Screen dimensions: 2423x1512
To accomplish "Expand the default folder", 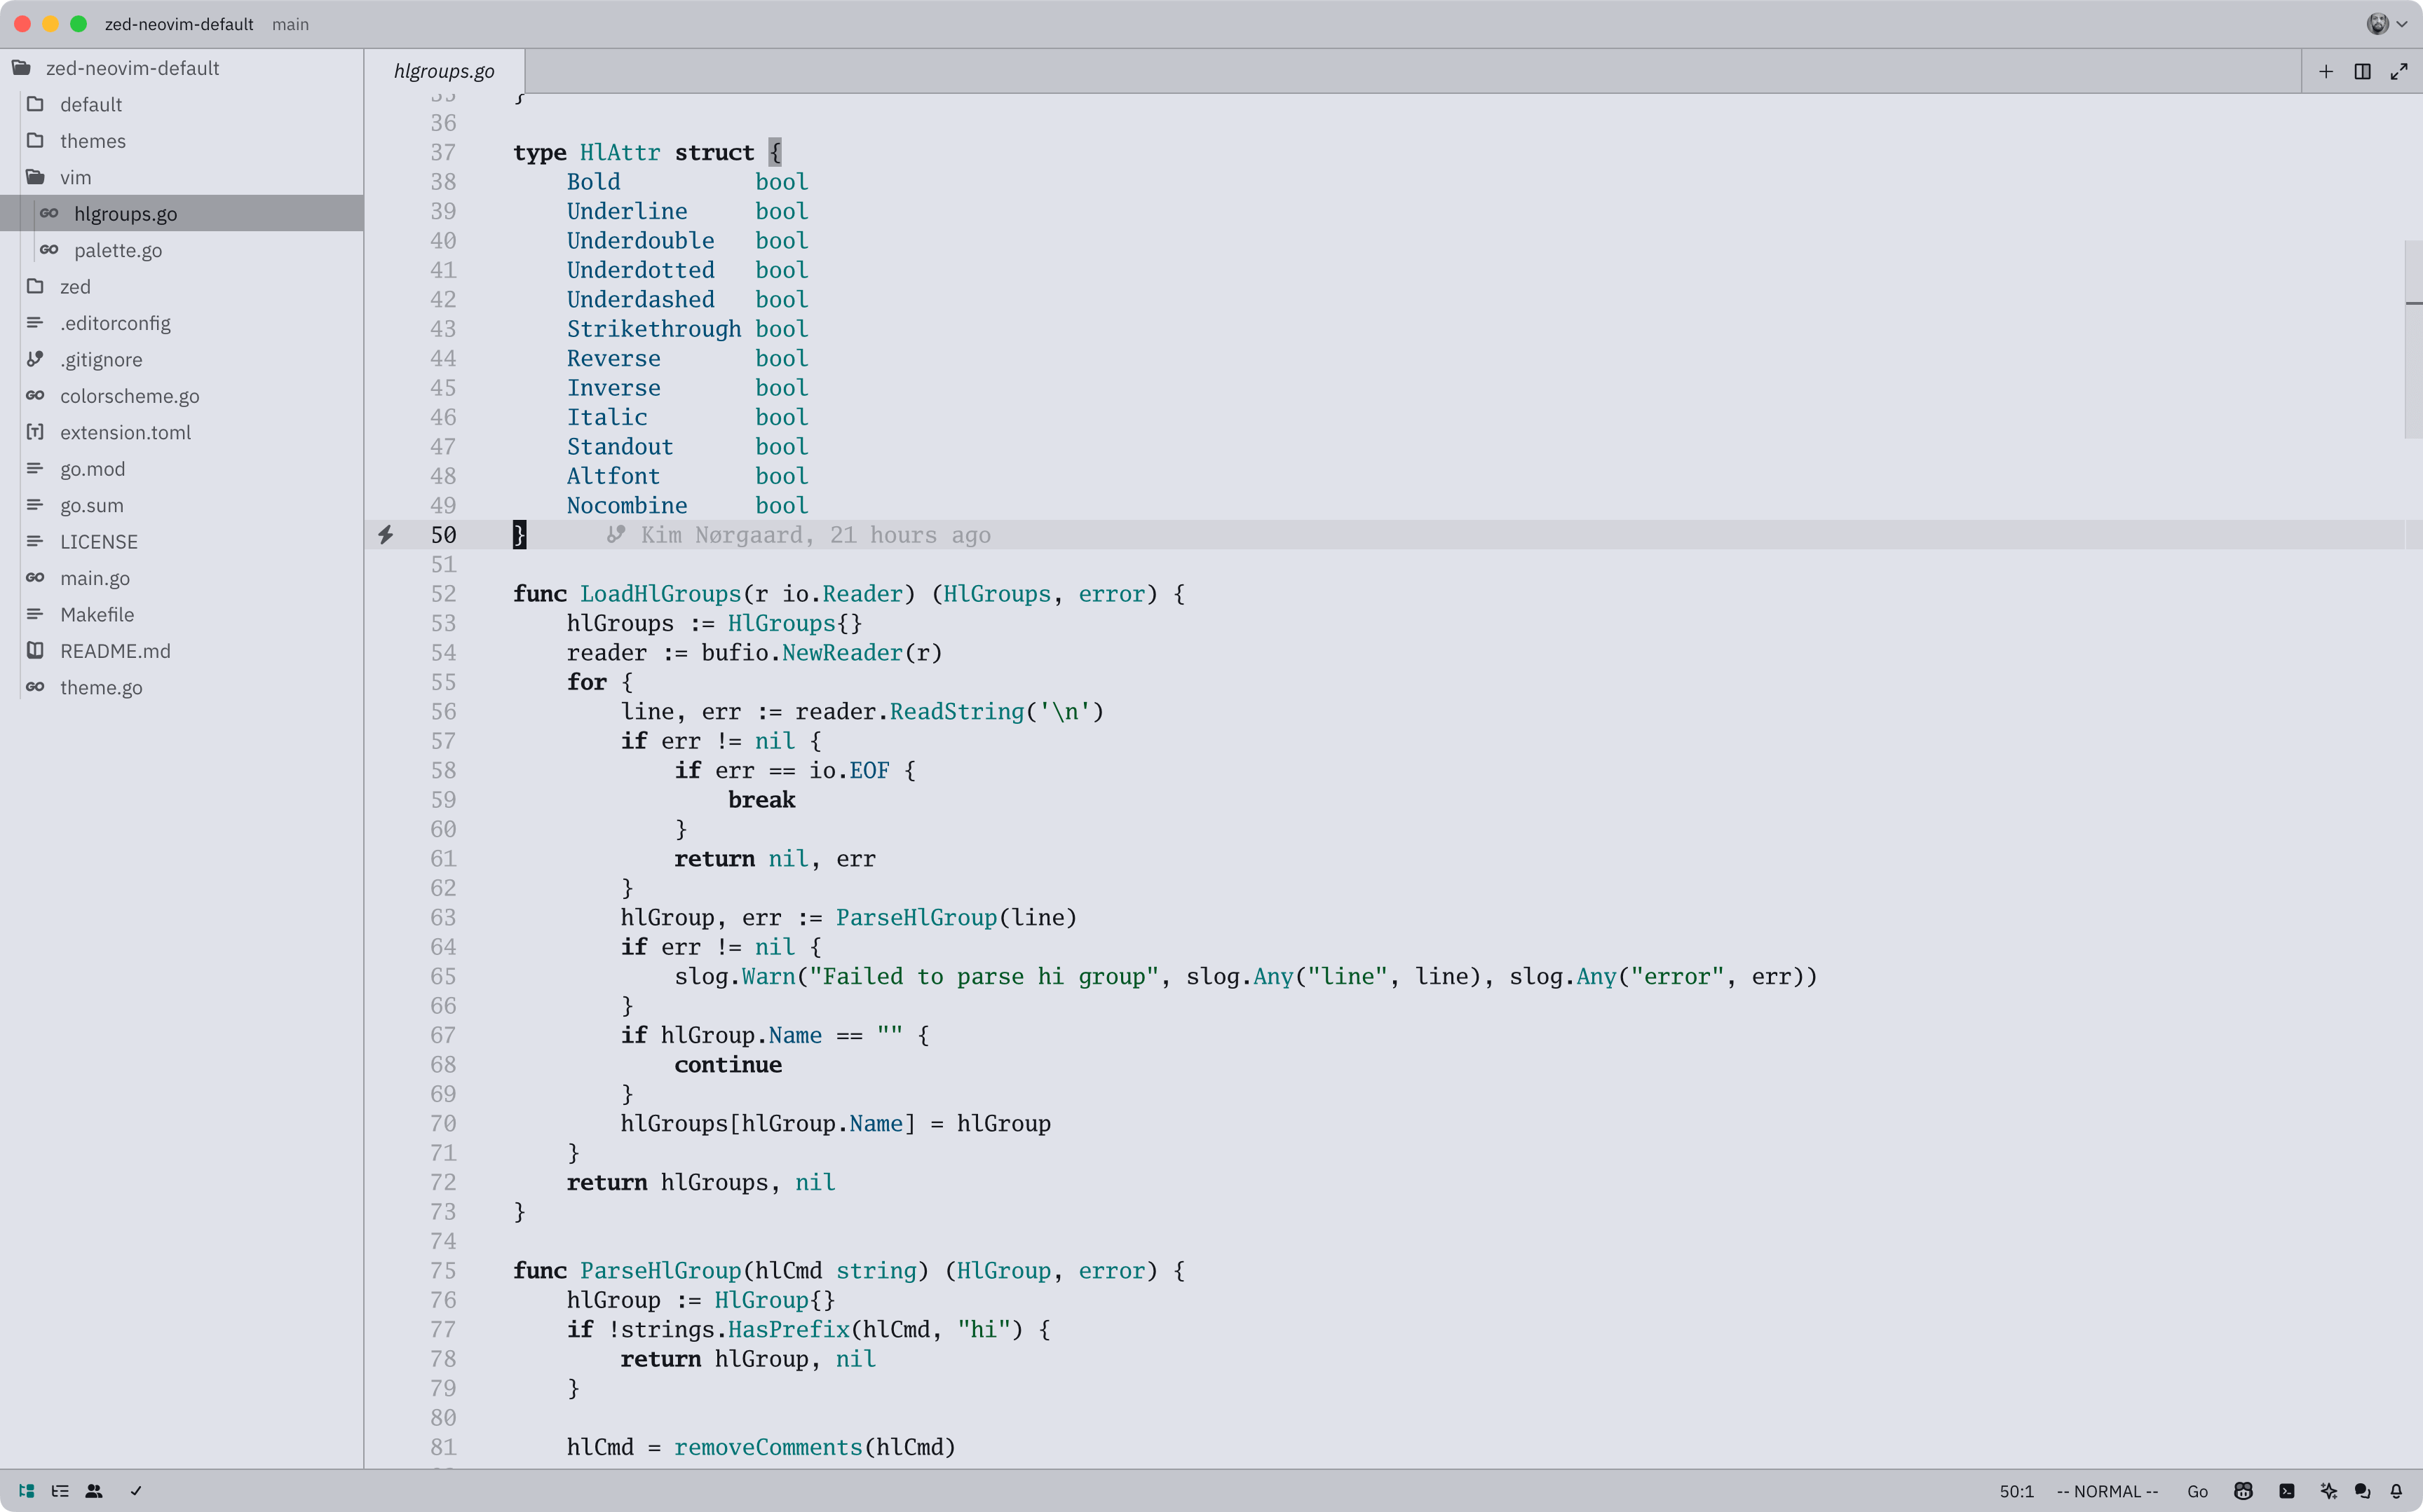I will click(x=181, y=104).
